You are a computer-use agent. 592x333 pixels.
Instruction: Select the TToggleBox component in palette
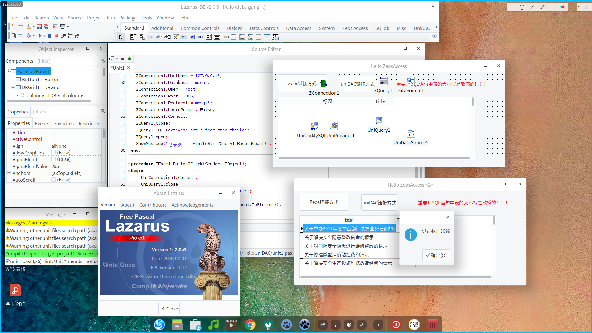pyautogui.click(x=184, y=37)
